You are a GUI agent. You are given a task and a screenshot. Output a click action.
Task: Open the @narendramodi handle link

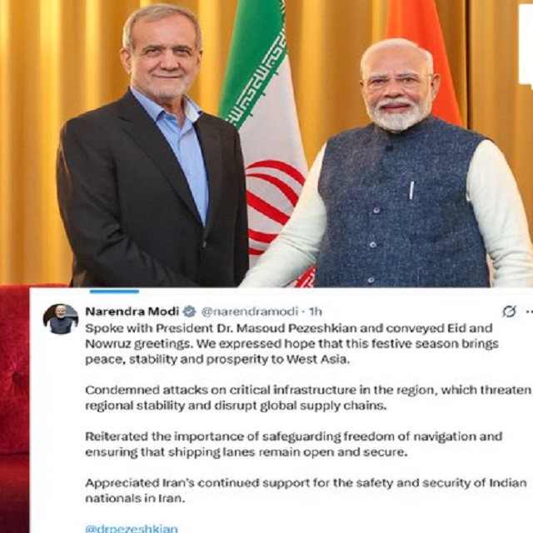(x=250, y=311)
